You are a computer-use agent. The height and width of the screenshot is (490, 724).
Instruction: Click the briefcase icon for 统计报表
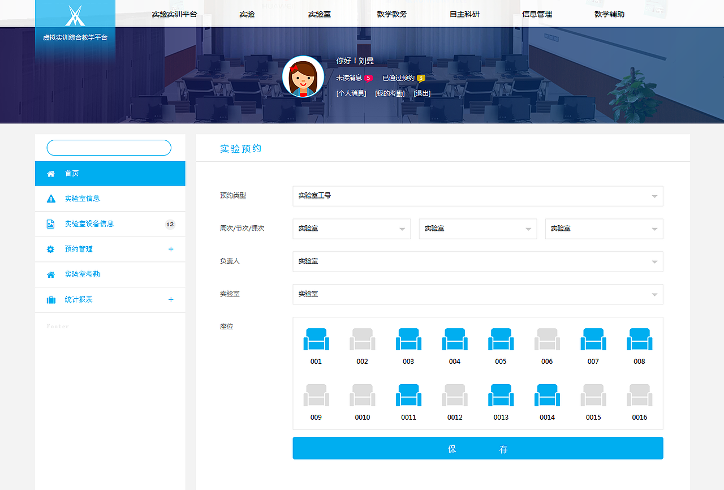pos(51,300)
